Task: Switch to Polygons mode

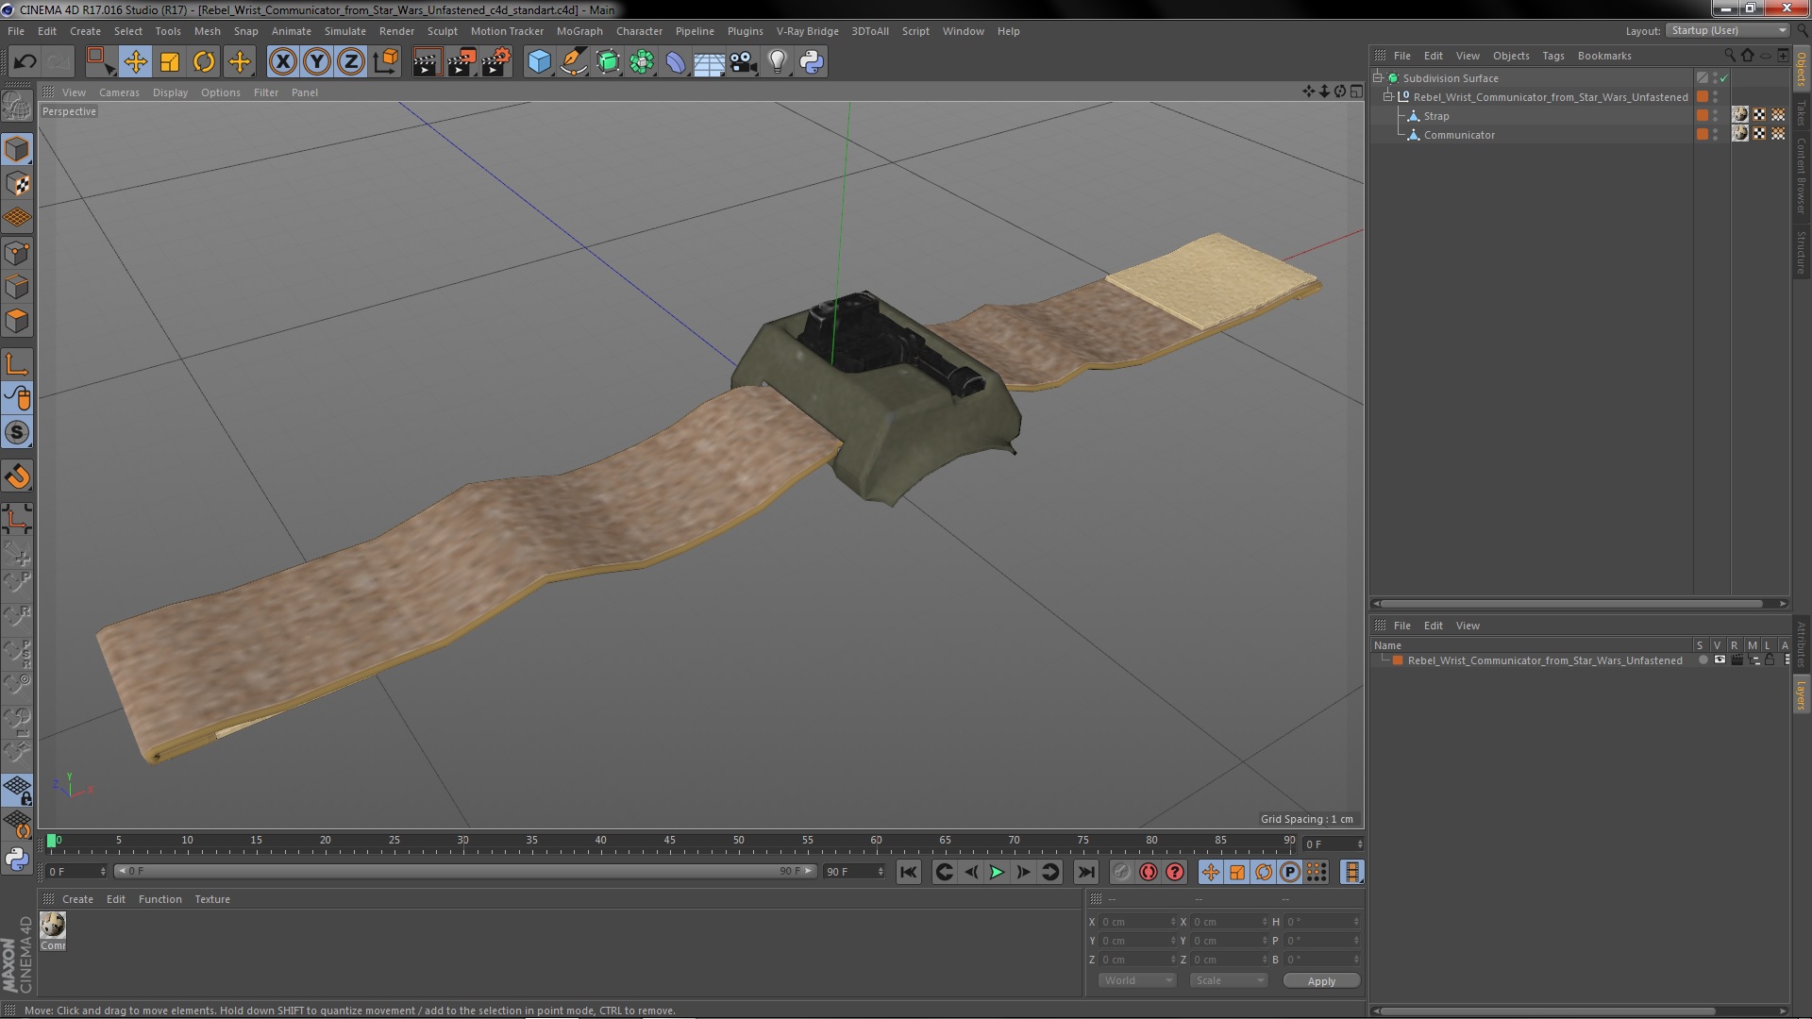Action: click(x=17, y=321)
